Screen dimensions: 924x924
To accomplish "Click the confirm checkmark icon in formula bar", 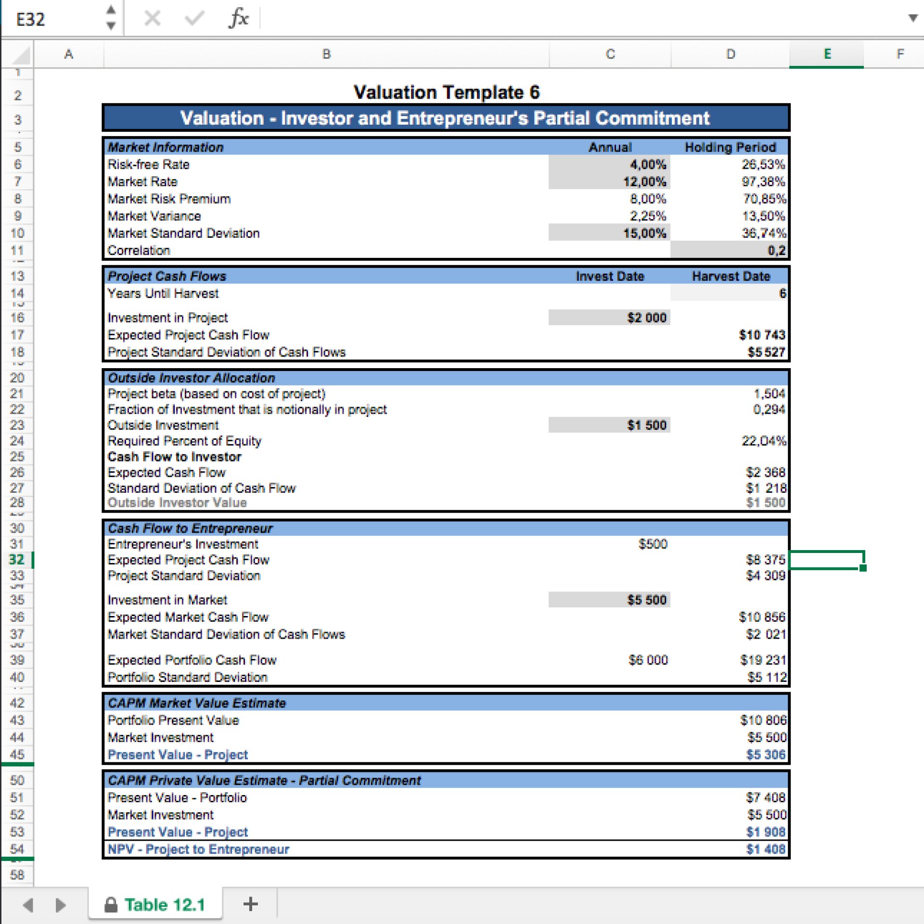I will tap(194, 19).
